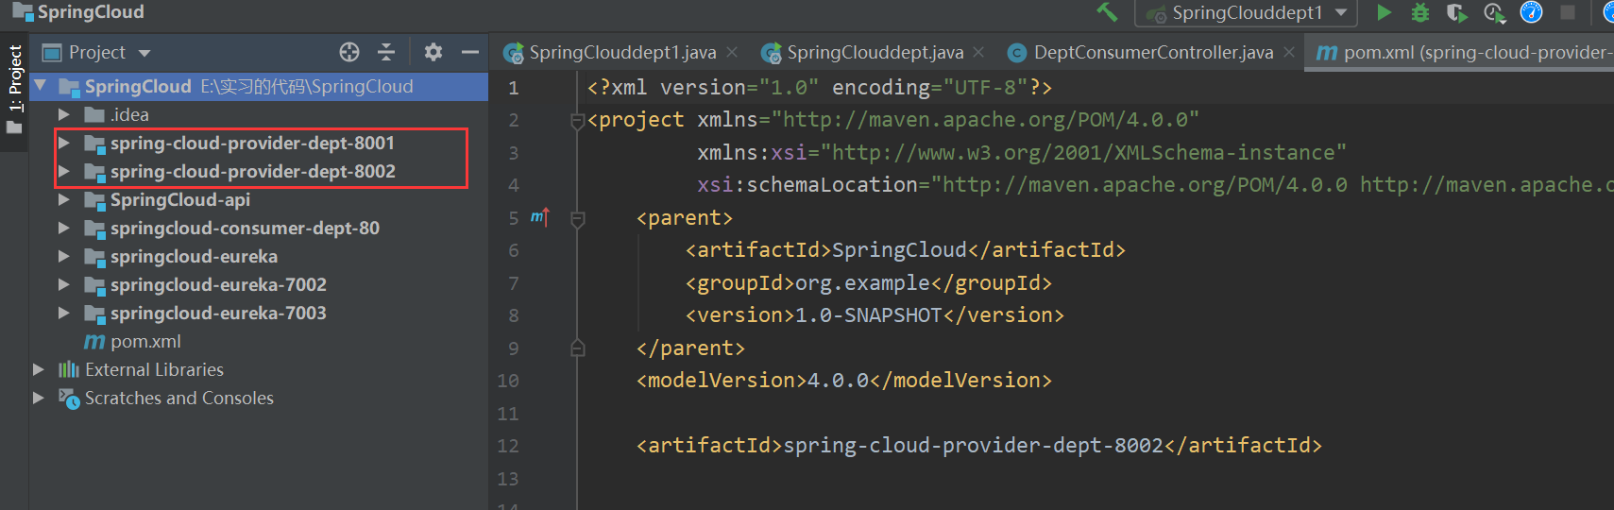
Task: Click the blue performance gauge icon
Action: (1531, 12)
